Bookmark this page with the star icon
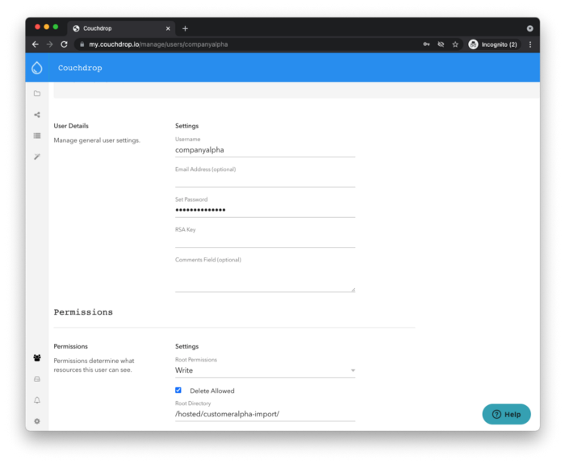The height and width of the screenshot is (464, 565). pos(455,44)
